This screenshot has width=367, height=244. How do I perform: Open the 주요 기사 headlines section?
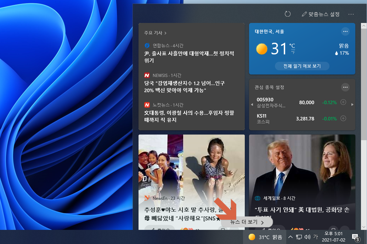156,33
